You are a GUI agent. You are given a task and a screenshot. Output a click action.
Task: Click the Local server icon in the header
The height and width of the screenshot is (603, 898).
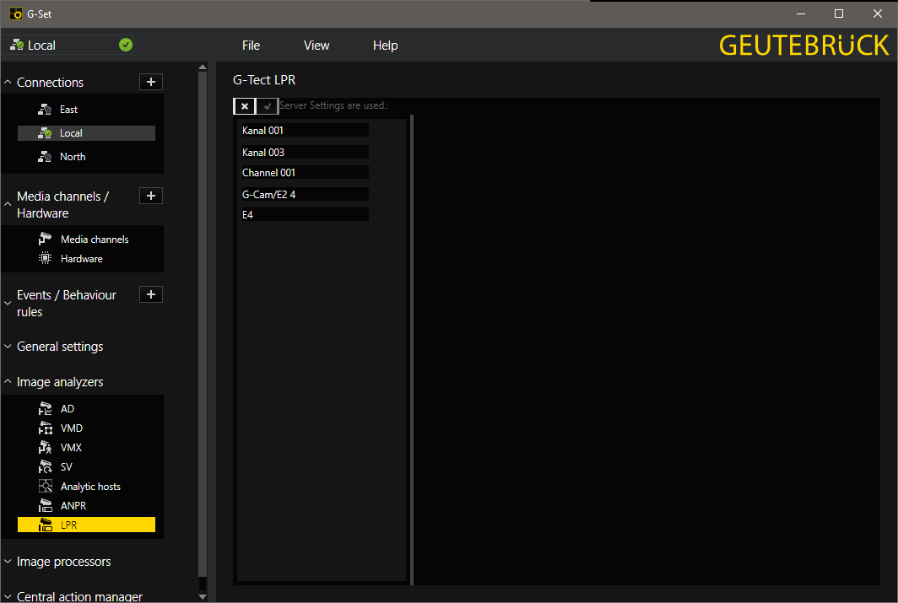(17, 45)
